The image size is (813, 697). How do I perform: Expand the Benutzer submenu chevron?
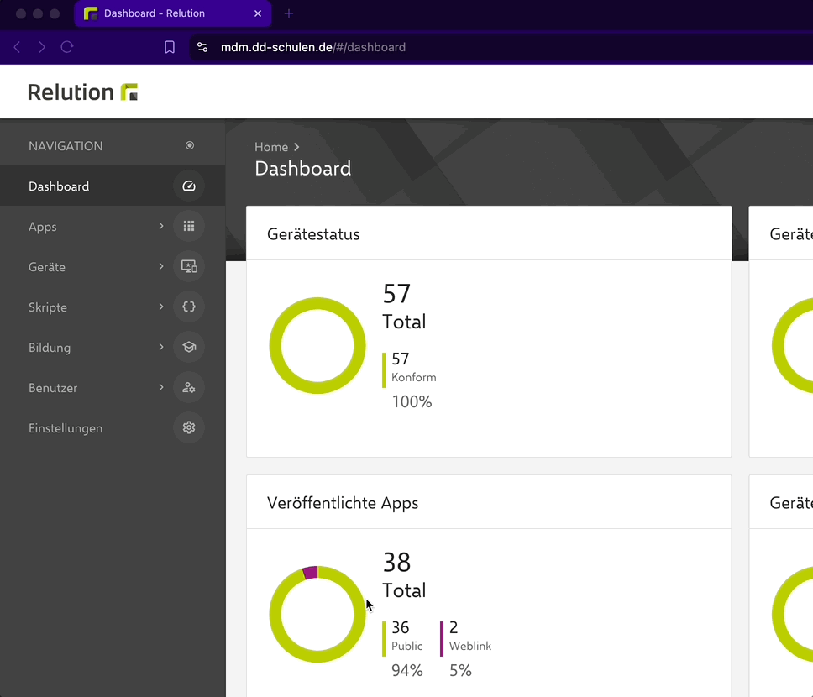pos(161,387)
